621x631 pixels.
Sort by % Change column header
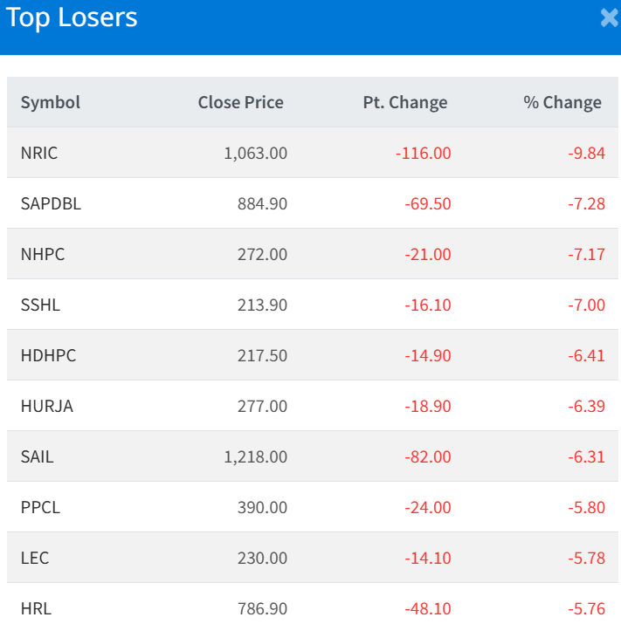point(562,102)
